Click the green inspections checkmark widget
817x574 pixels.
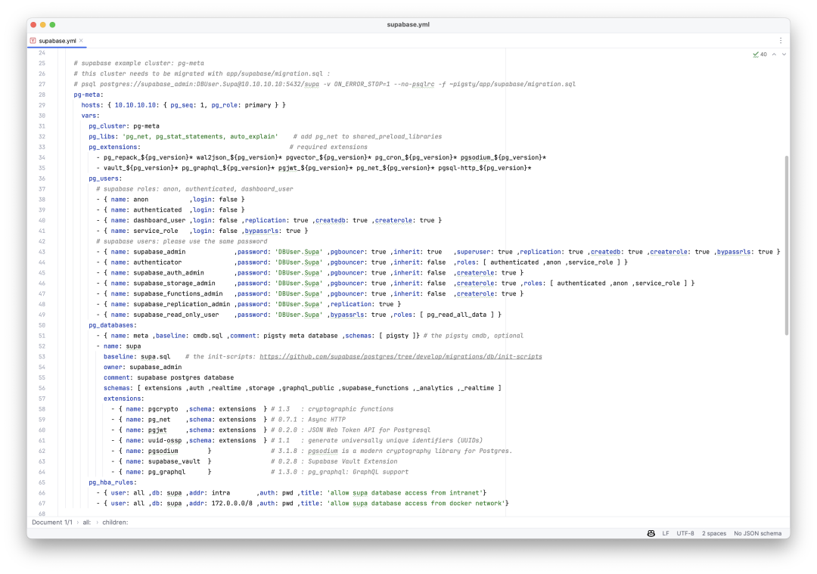(760, 54)
